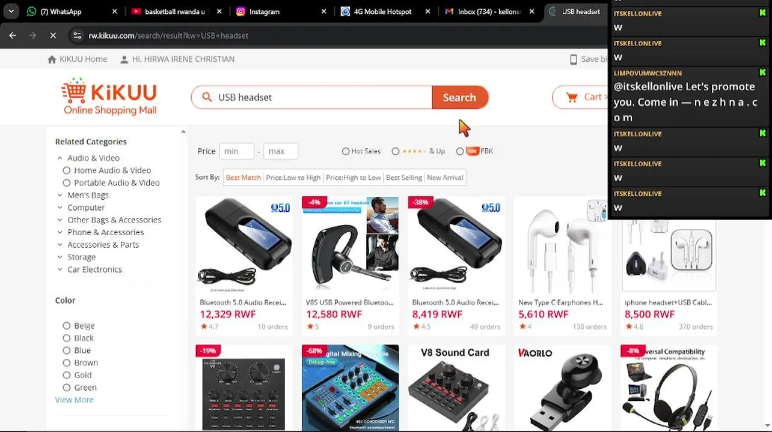The image size is (772, 432).
Task: Stop page loading with X icon
Action: (53, 35)
